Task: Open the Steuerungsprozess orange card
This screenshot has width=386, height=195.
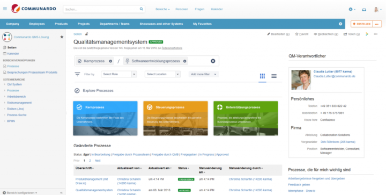Action: coord(175,118)
